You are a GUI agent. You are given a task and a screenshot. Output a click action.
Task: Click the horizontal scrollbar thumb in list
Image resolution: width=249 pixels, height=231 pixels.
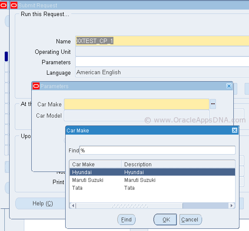(x=129, y=206)
